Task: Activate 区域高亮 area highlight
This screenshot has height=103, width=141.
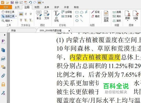Action: coord(106,16)
